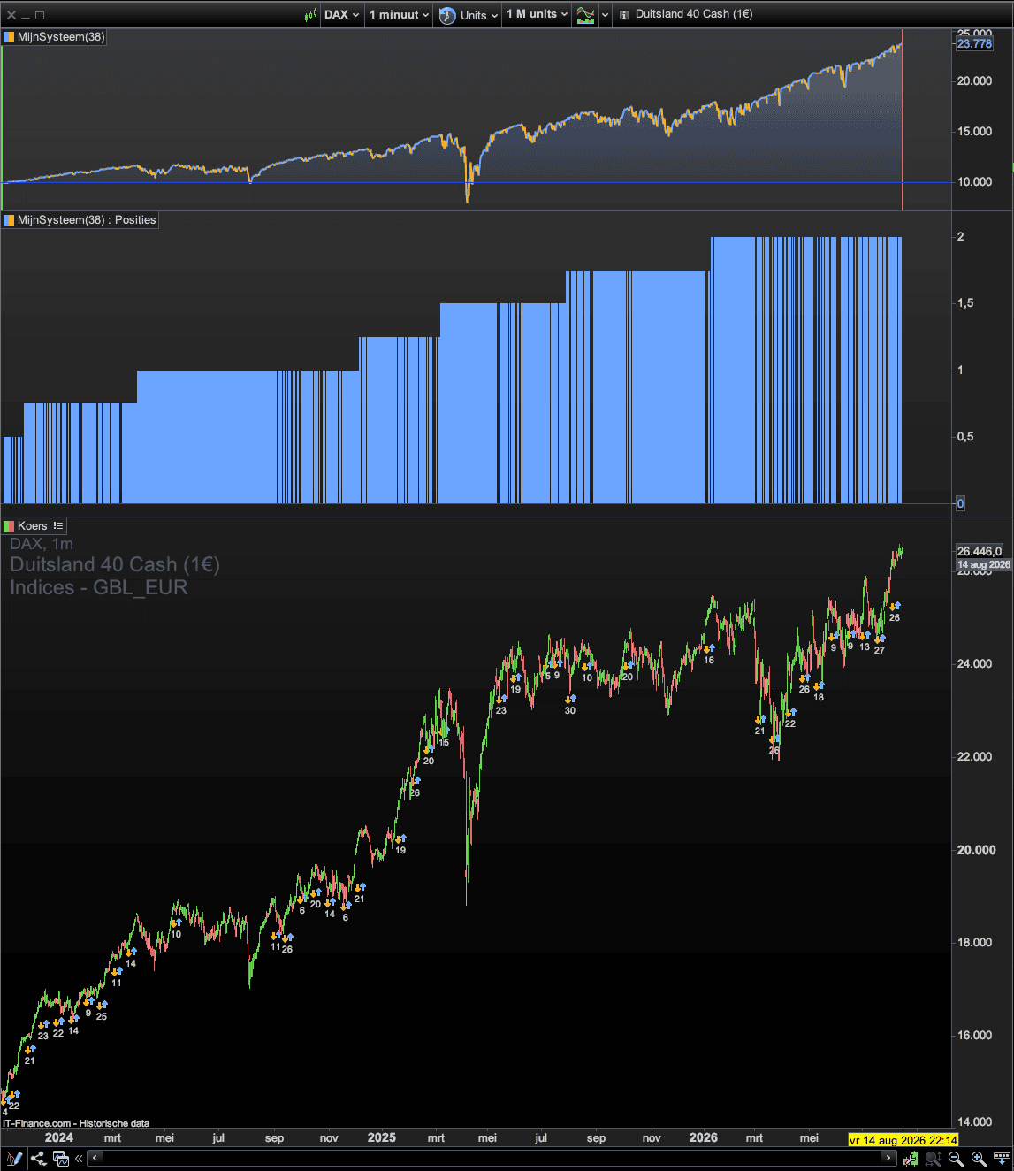Click the 14 aug 2026 price axis tag
Viewport: 1014px width, 1171px height.
[x=983, y=564]
